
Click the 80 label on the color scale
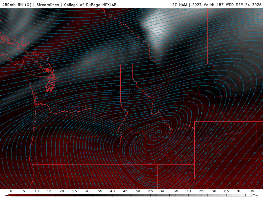[214, 191]
